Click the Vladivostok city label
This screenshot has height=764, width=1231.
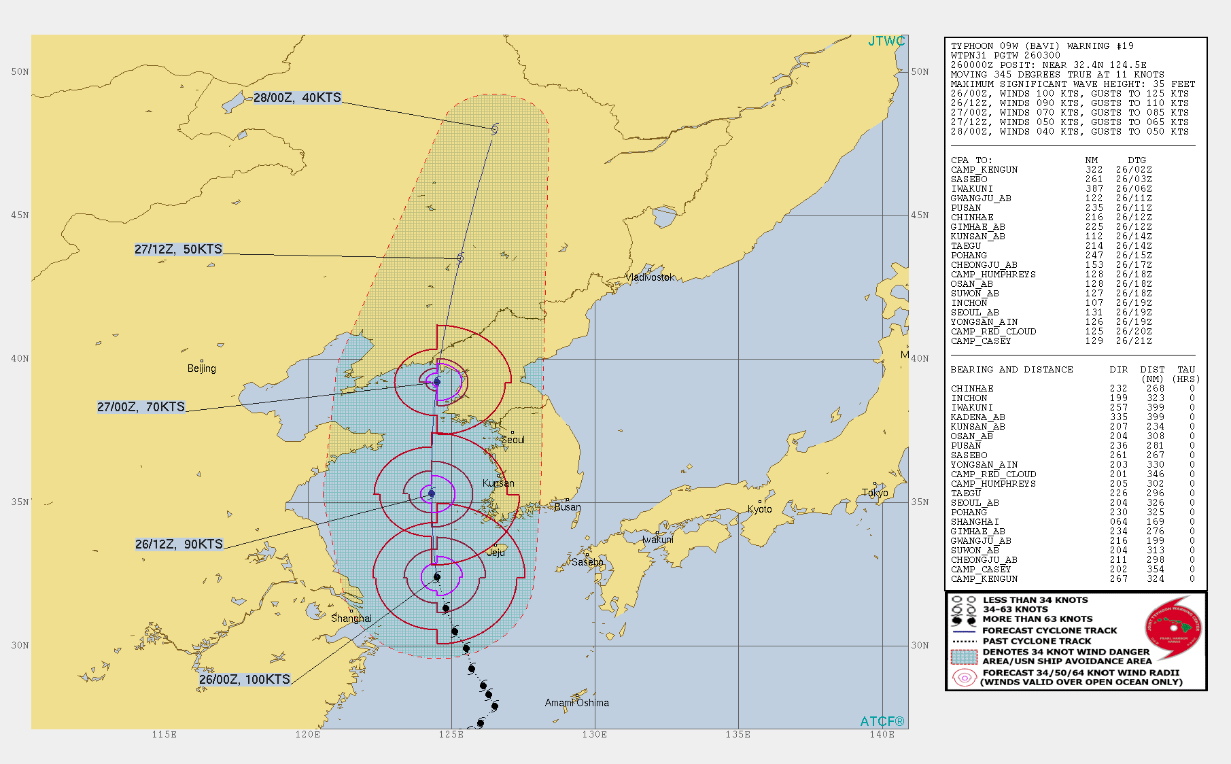pyautogui.click(x=651, y=277)
